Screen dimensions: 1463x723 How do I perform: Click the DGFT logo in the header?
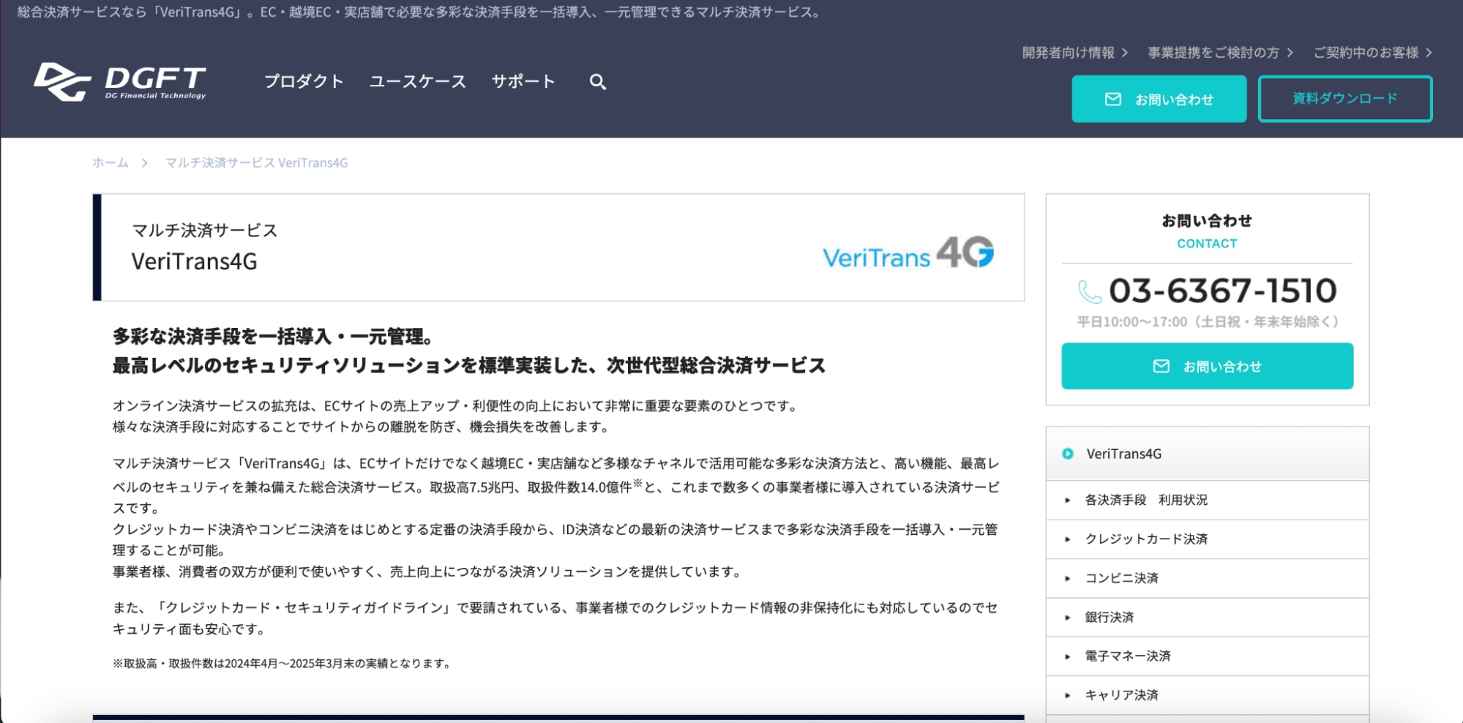[x=120, y=82]
